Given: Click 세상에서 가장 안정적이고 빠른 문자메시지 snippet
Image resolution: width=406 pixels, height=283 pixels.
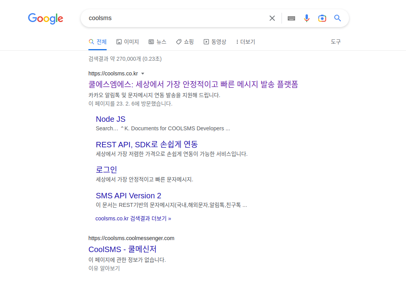Looking at the screenshot, I should (145, 179).
